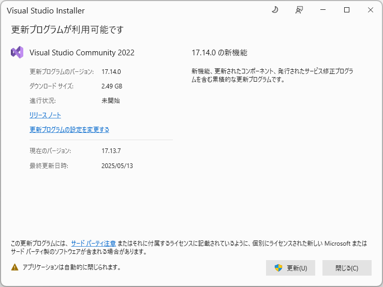Screen dimensions: 383x287
Task: Toggle dark theme moon icon
Action: 275,10
